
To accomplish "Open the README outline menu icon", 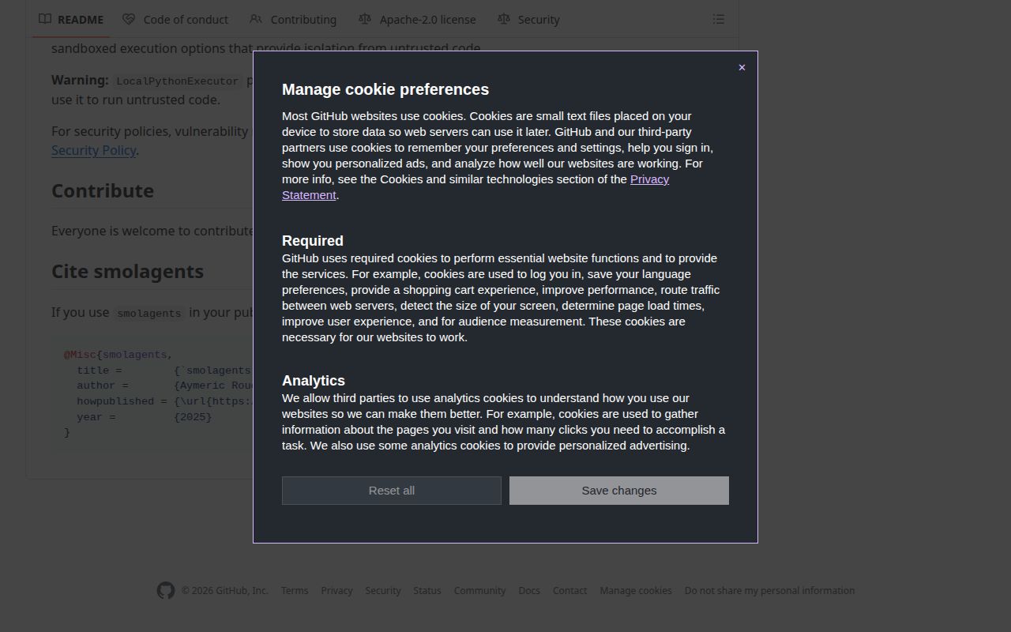I will click(719, 19).
